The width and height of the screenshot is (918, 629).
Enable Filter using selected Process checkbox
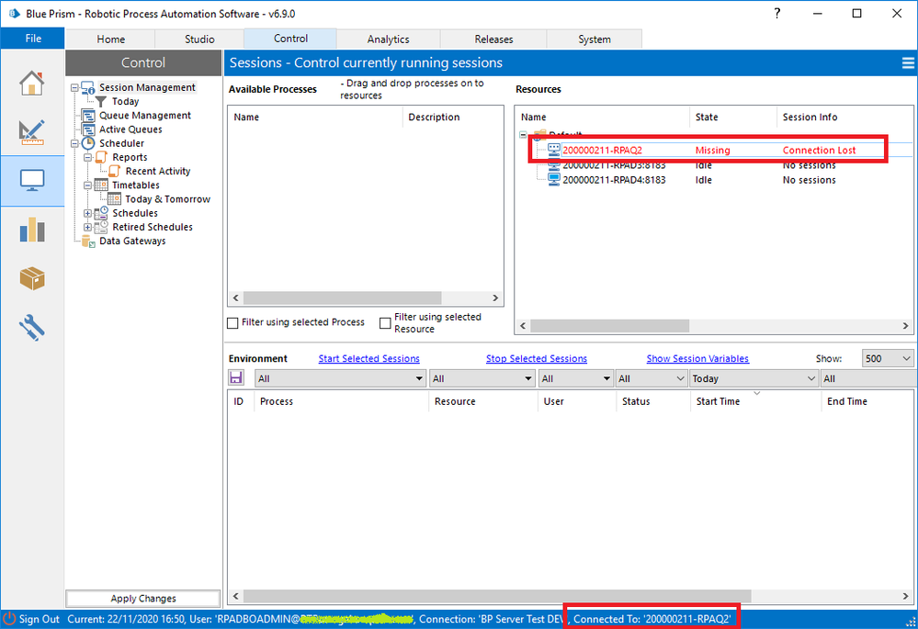tap(232, 323)
